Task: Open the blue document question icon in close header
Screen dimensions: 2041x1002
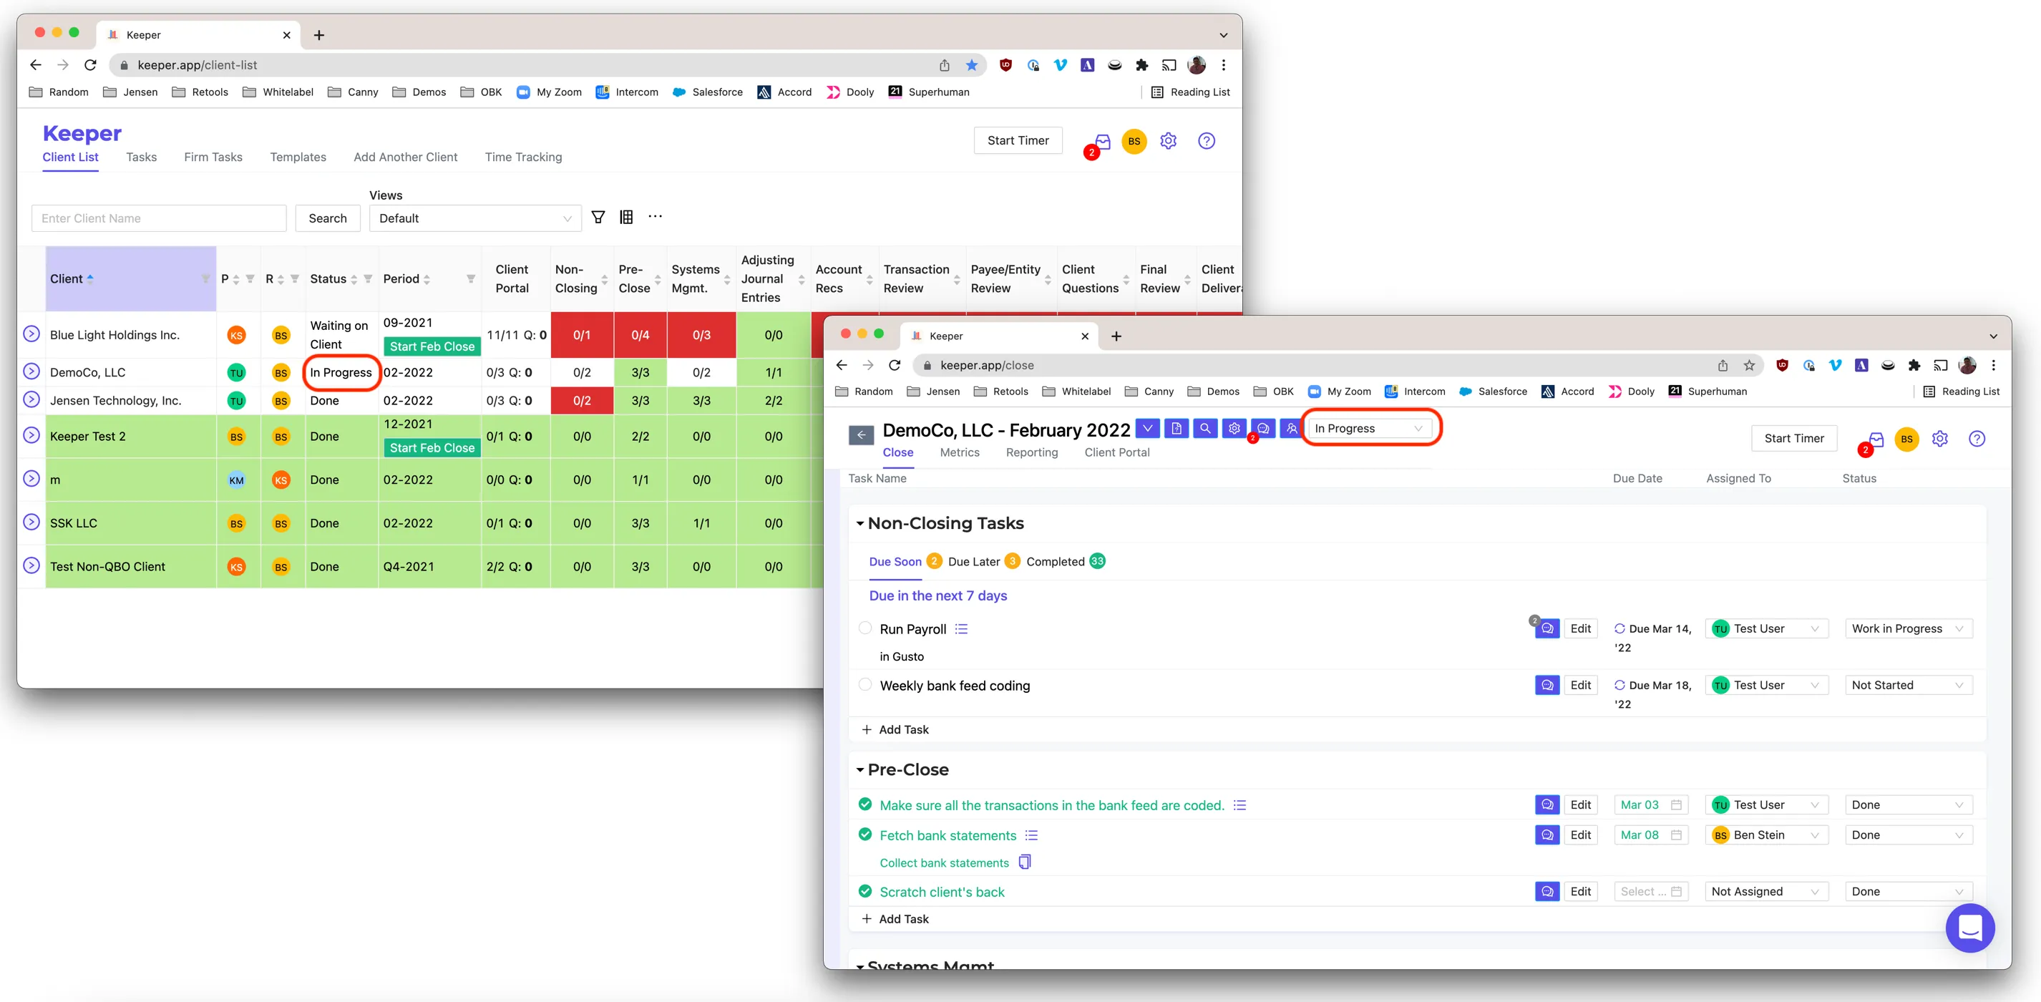Action: (1177, 428)
